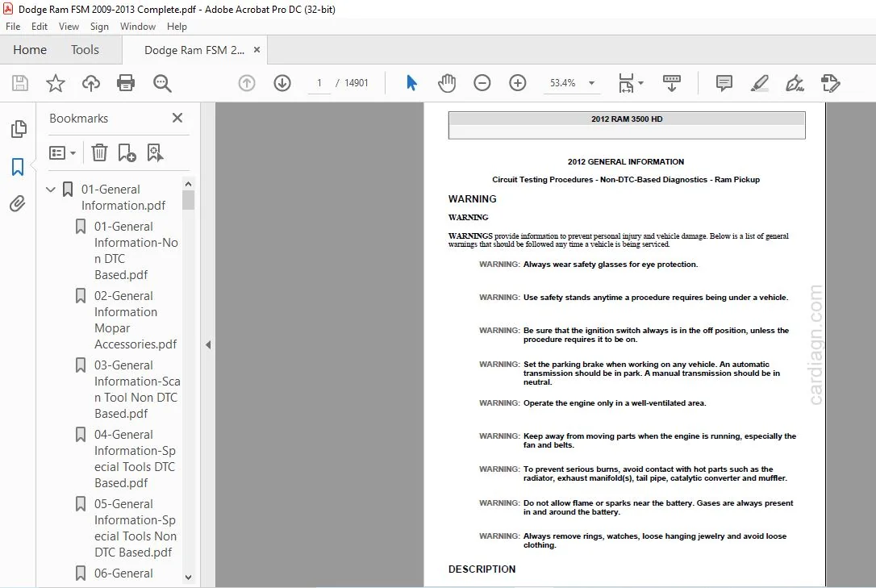876x588 pixels.
Task: Open the Find text magnifier tool
Action: (162, 83)
